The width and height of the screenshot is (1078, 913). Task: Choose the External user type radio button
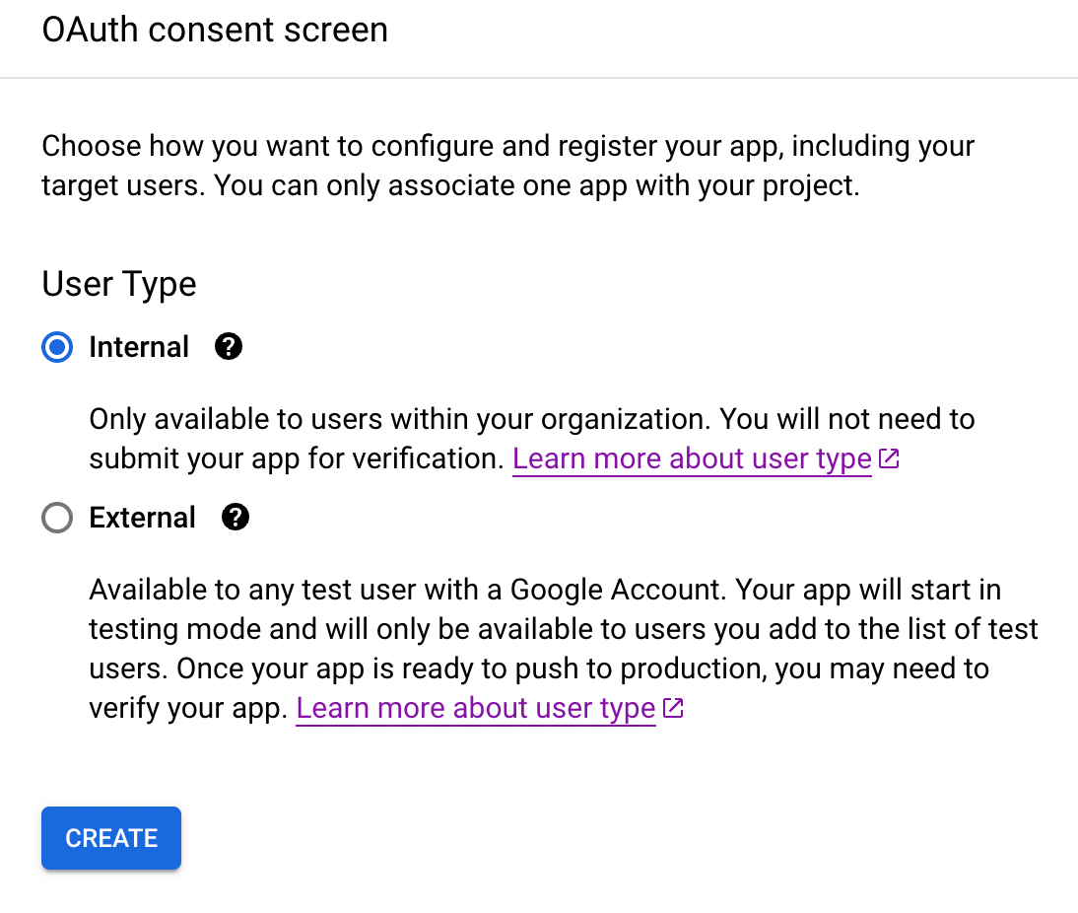[x=57, y=518]
